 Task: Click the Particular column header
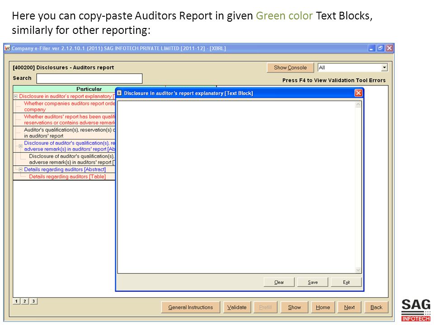click(89, 89)
